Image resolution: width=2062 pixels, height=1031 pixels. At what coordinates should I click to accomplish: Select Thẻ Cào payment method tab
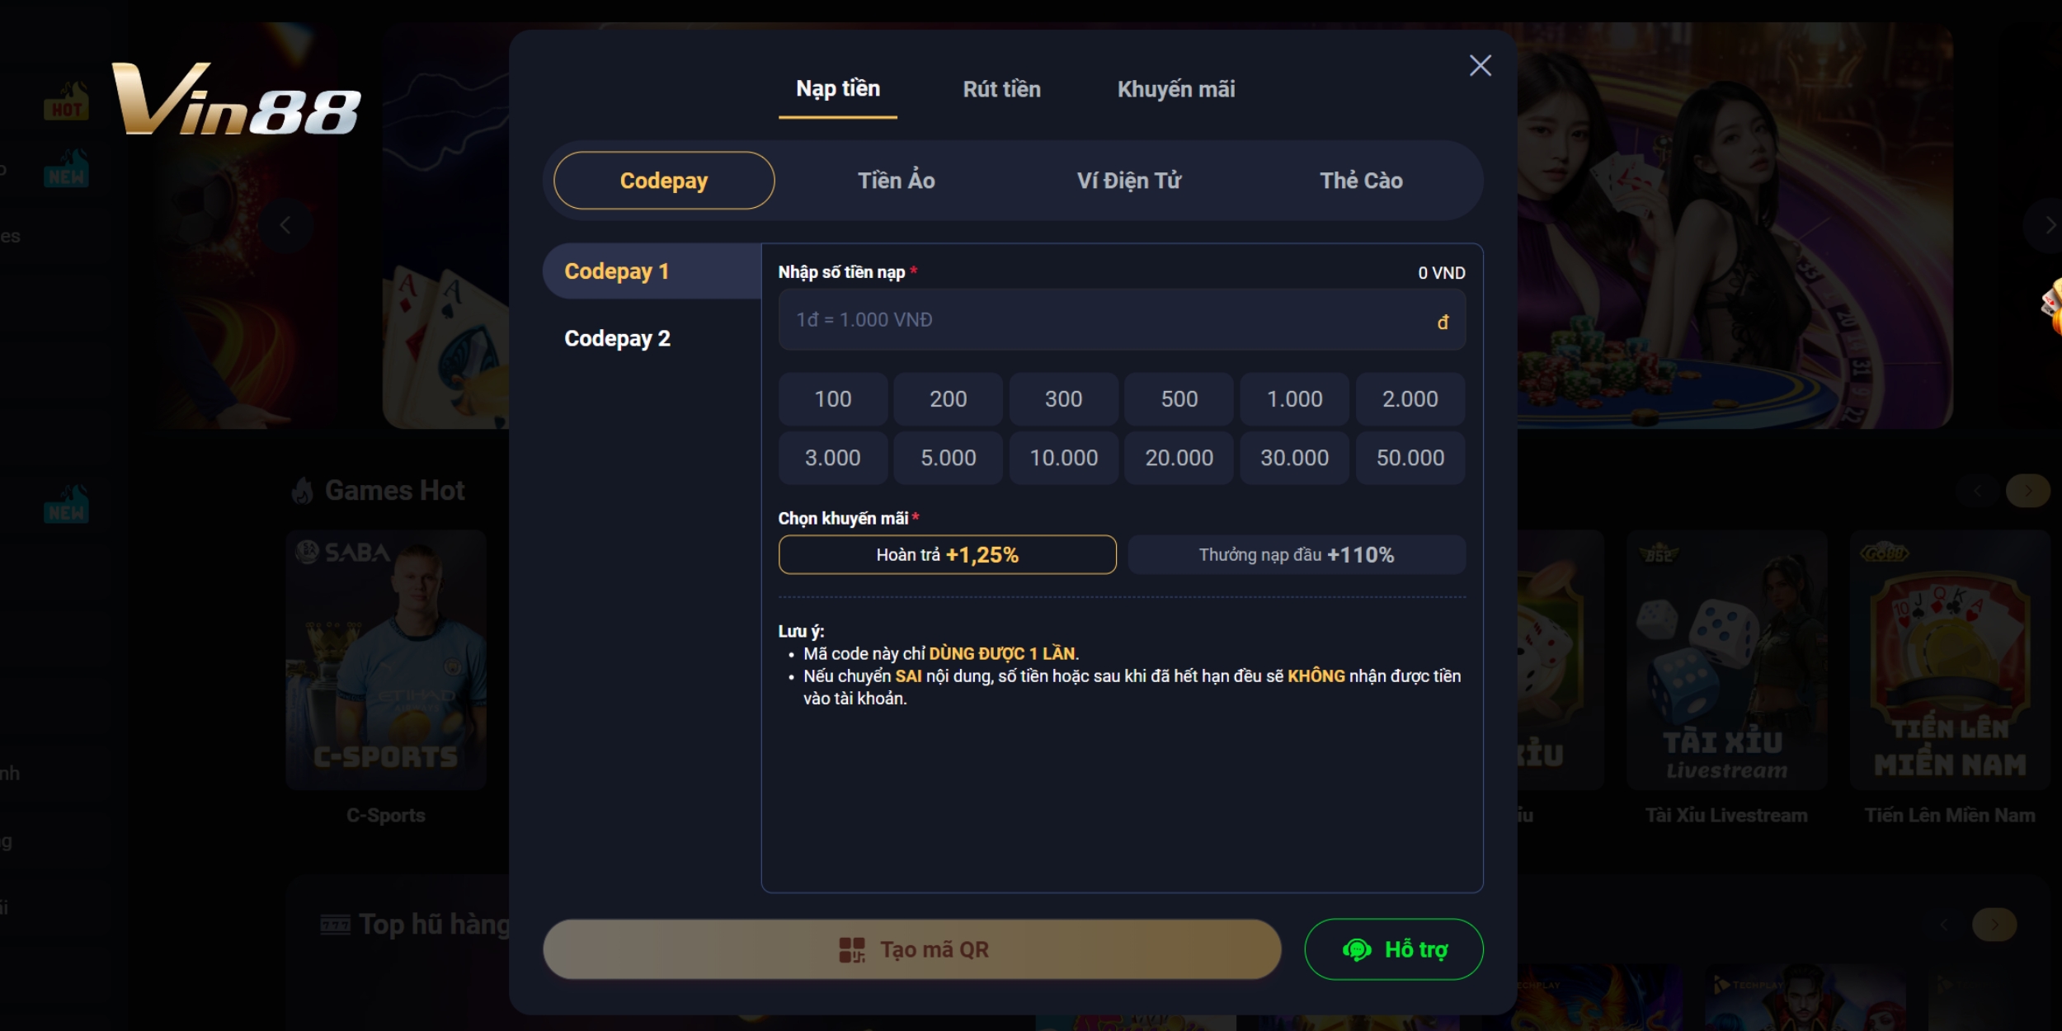pos(1363,179)
